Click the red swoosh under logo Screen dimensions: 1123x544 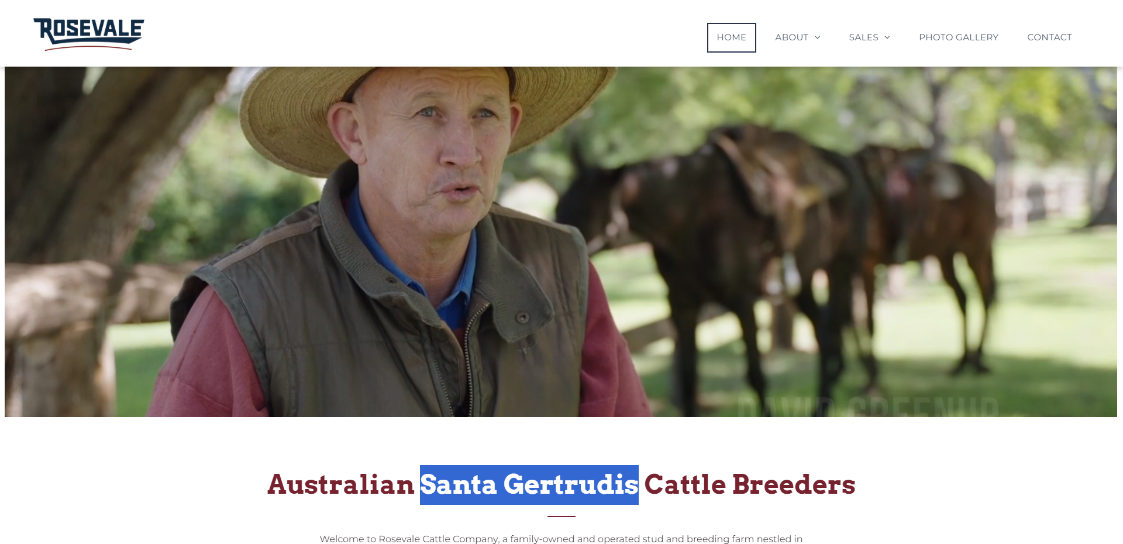pos(88,48)
